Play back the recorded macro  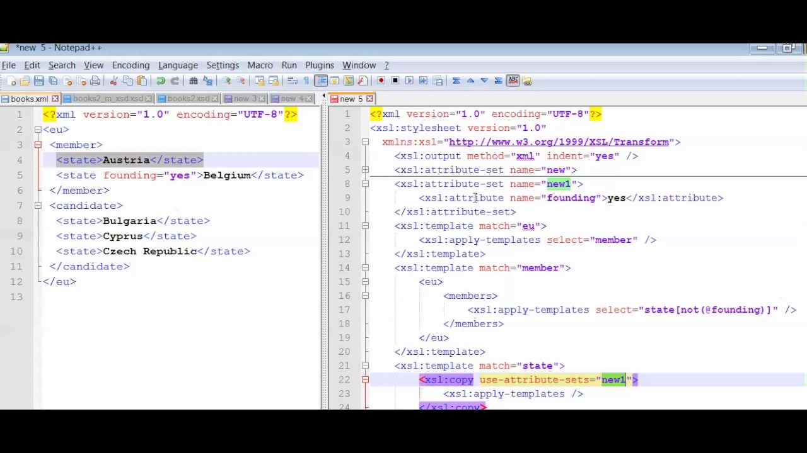click(409, 81)
